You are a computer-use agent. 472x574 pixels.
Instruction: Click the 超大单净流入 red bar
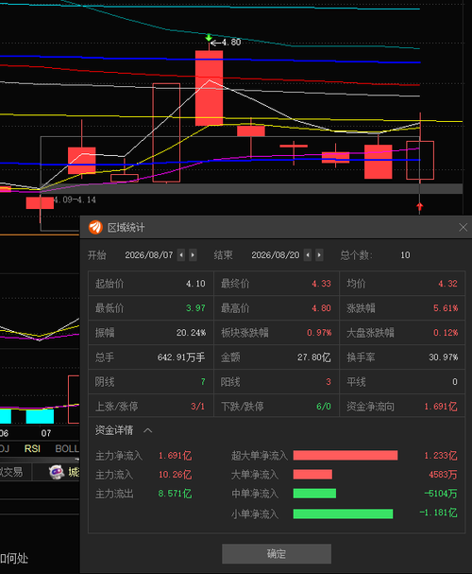coord(346,456)
